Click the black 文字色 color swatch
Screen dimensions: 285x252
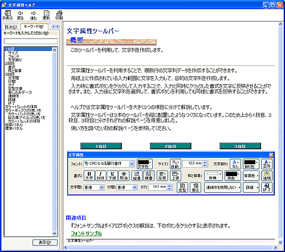[144, 162]
